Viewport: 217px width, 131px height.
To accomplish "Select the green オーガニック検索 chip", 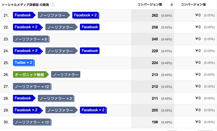I will pos(31,75).
